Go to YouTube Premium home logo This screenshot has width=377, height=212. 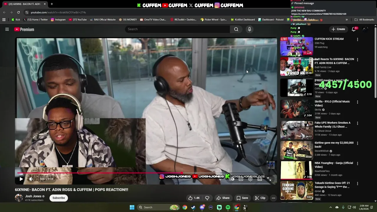coord(24,29)
